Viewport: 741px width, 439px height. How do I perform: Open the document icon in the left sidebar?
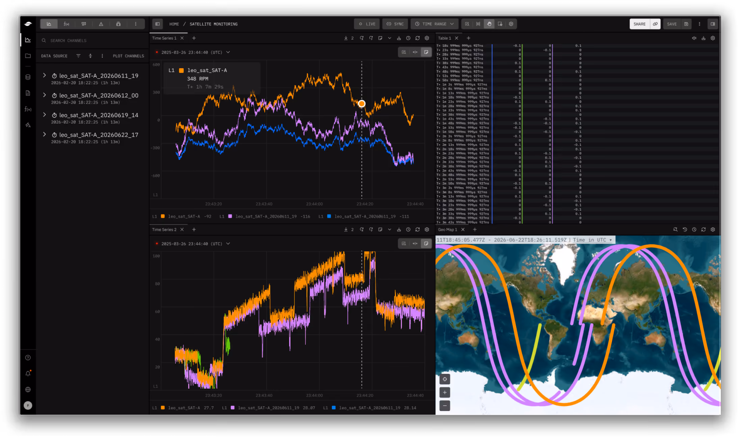pos(28,93)
